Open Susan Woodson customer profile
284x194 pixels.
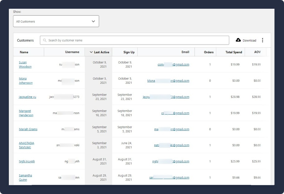click(25, 64)
